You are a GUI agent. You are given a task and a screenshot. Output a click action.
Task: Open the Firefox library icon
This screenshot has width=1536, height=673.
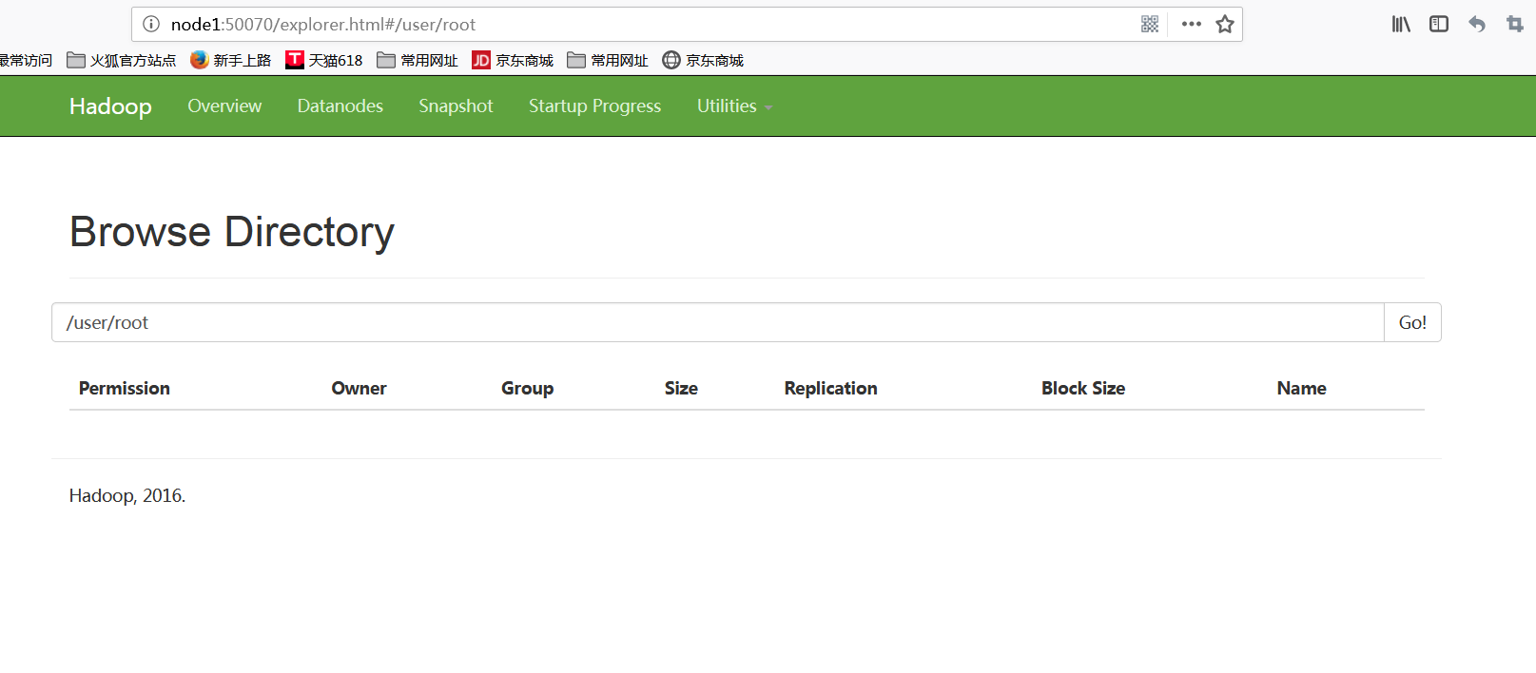coord(1401,24)
